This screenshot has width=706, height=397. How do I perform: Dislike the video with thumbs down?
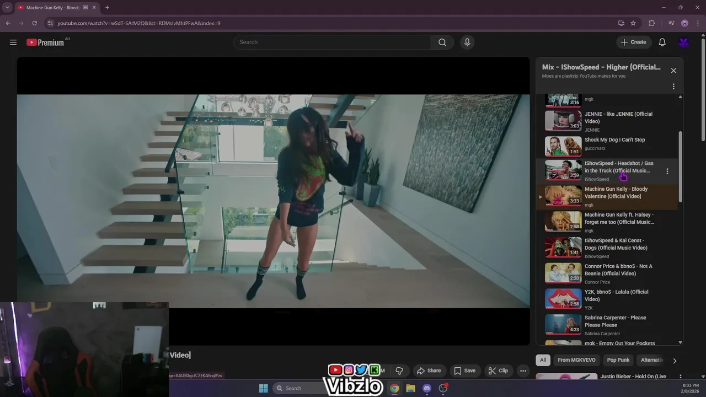click(x=399, y=371)
